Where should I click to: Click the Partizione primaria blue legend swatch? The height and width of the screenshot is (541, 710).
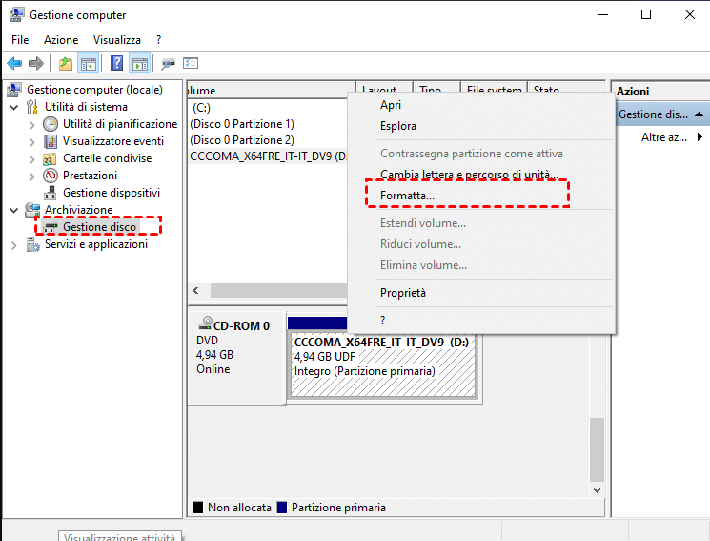(282, 507)
